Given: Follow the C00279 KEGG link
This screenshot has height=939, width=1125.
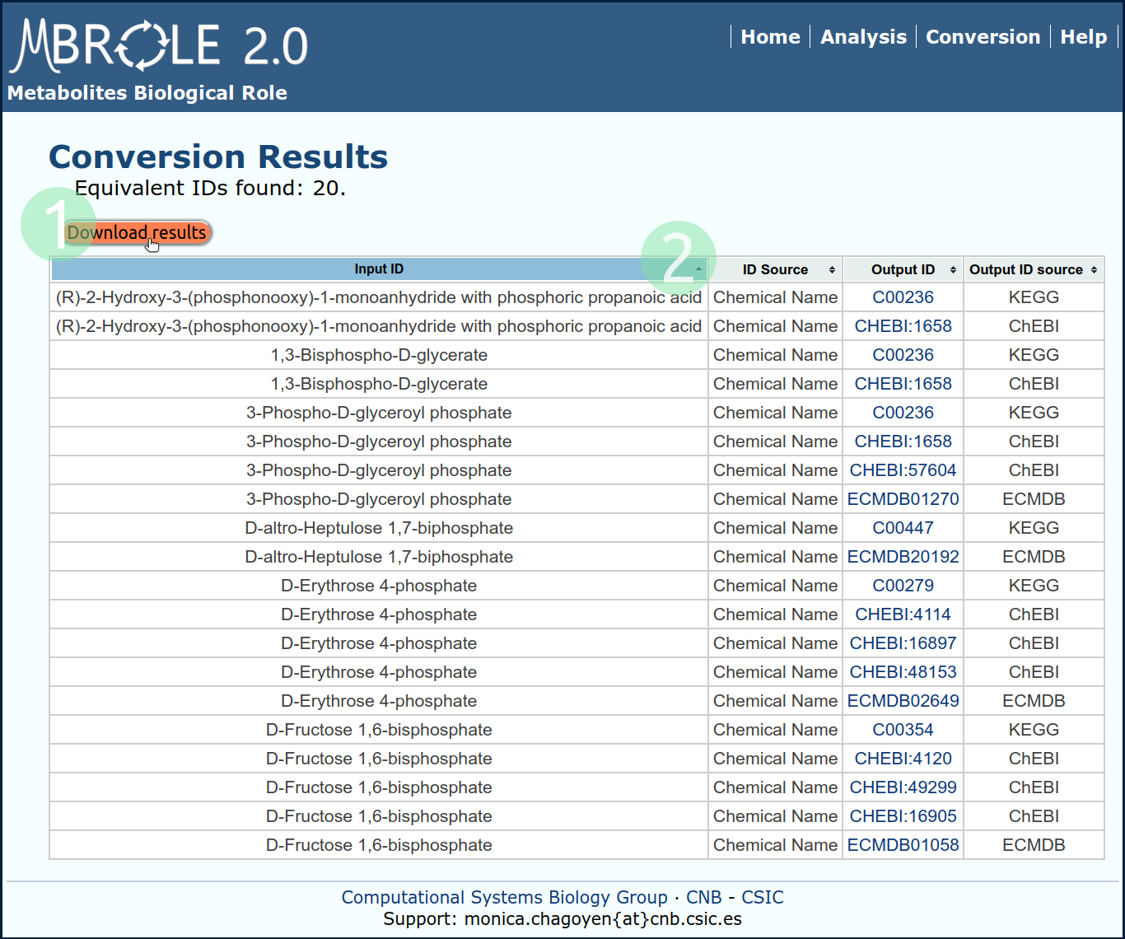Looking at the screenshot, I should 903,586.
